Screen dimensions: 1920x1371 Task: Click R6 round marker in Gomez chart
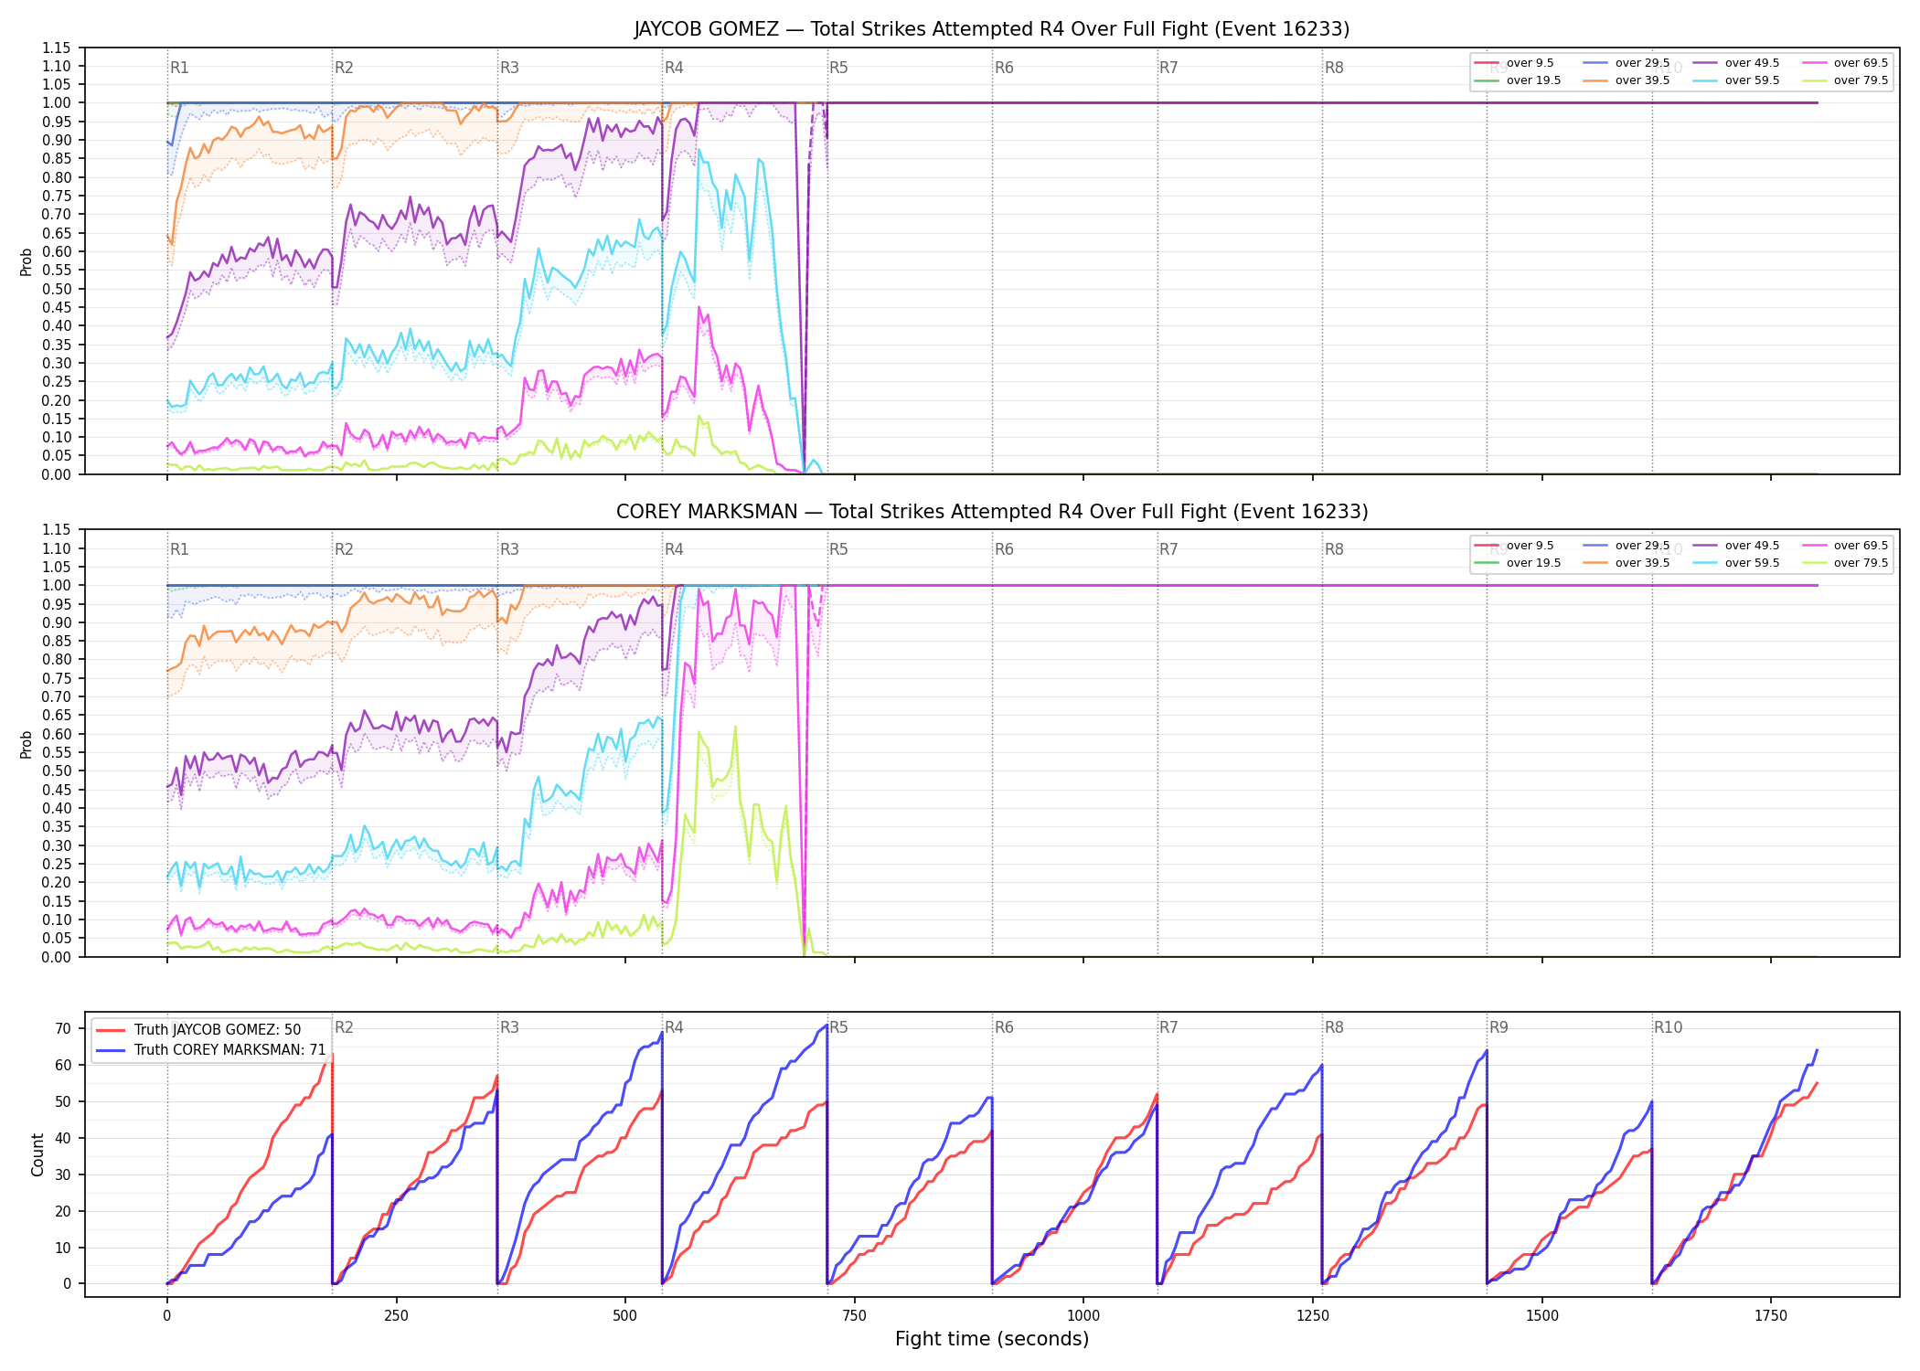(1004, 68)
